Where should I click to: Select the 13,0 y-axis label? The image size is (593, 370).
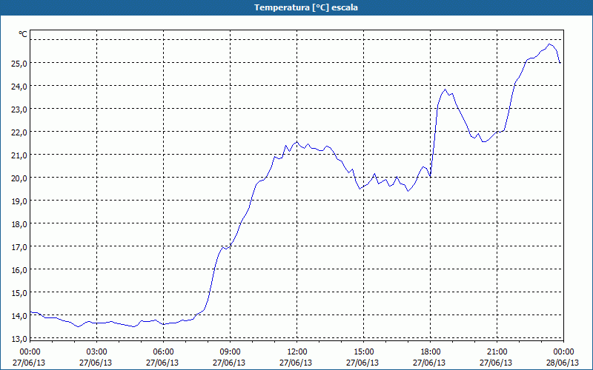(19, 339)
